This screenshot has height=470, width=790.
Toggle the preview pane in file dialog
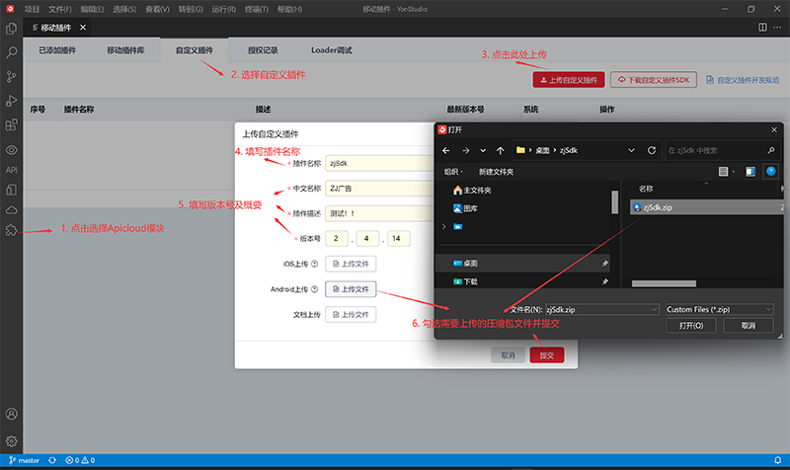pyautogui.click(x=750, y=172)
